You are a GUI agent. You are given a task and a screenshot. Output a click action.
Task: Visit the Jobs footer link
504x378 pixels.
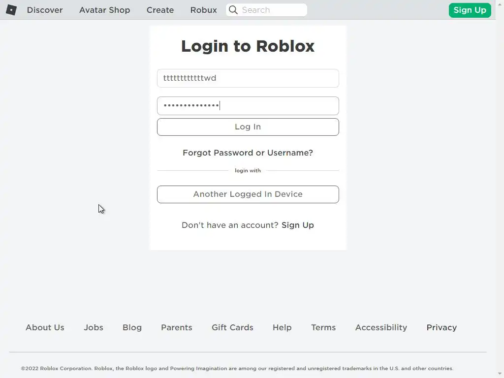pos(94,327)
